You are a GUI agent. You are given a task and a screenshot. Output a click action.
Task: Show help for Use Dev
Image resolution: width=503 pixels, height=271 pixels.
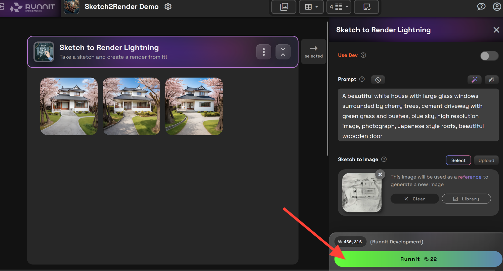point(363,55)
